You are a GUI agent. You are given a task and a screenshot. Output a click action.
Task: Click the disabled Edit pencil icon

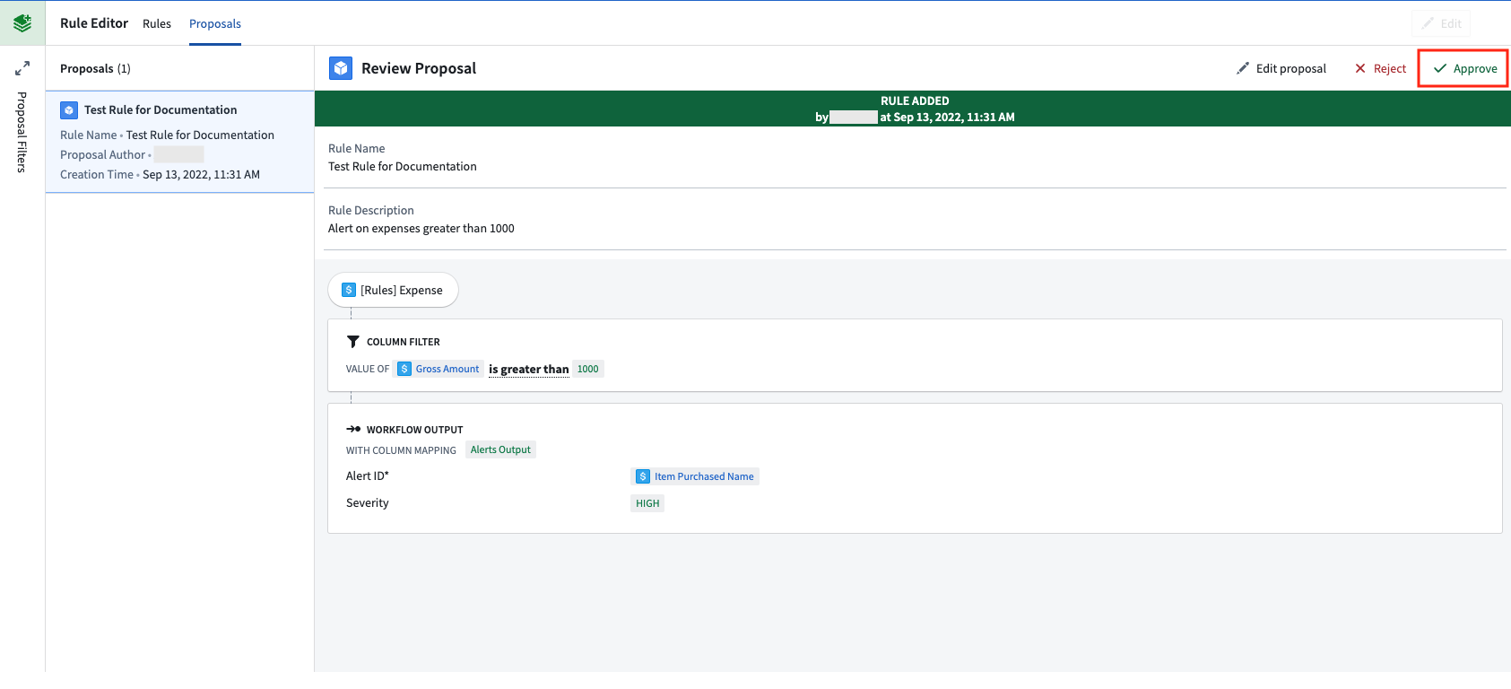pos(1428,23)
